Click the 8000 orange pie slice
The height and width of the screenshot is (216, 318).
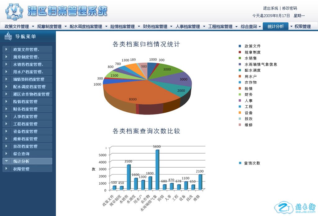(x=134, y=93)
